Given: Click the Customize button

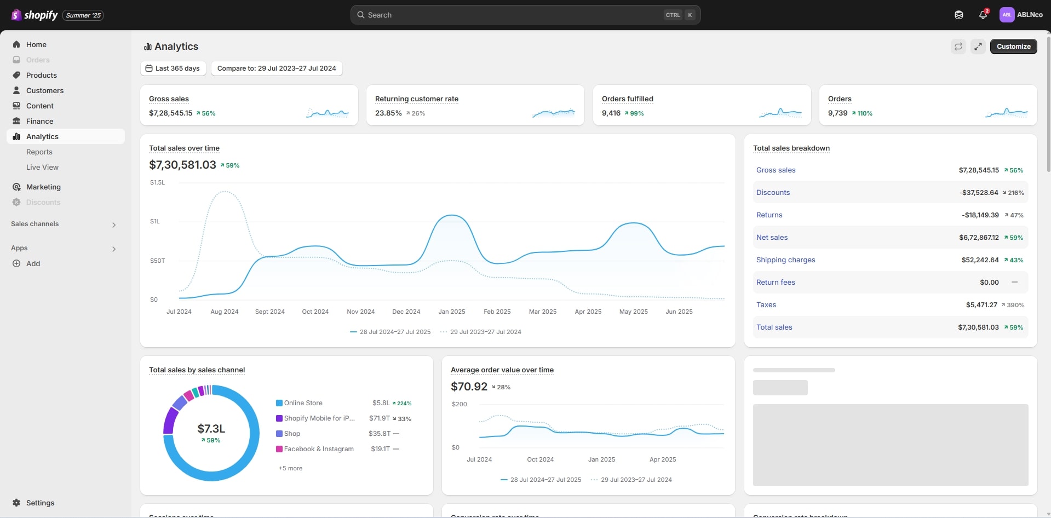Looking at the screenshot, I should [x=1013, y=47].
